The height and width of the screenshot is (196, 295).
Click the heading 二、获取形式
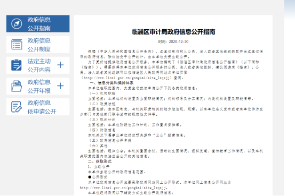pos(100,161)
